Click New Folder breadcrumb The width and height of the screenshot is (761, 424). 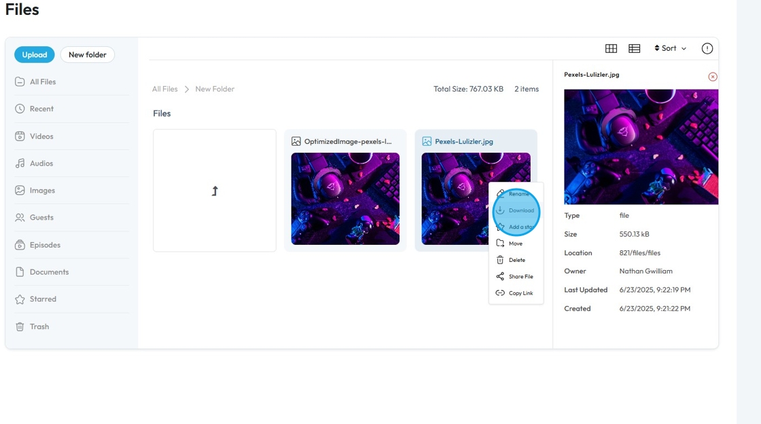215,89
